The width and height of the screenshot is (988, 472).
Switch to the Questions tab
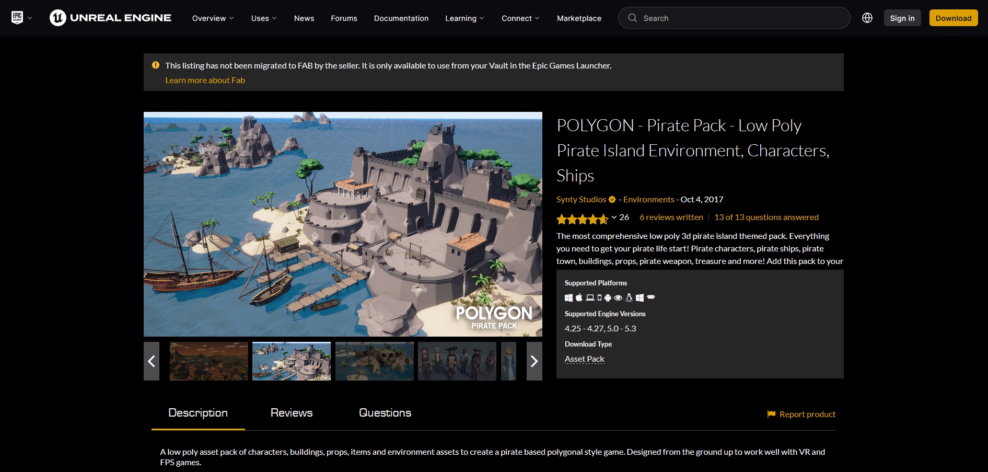coord(385,413)
